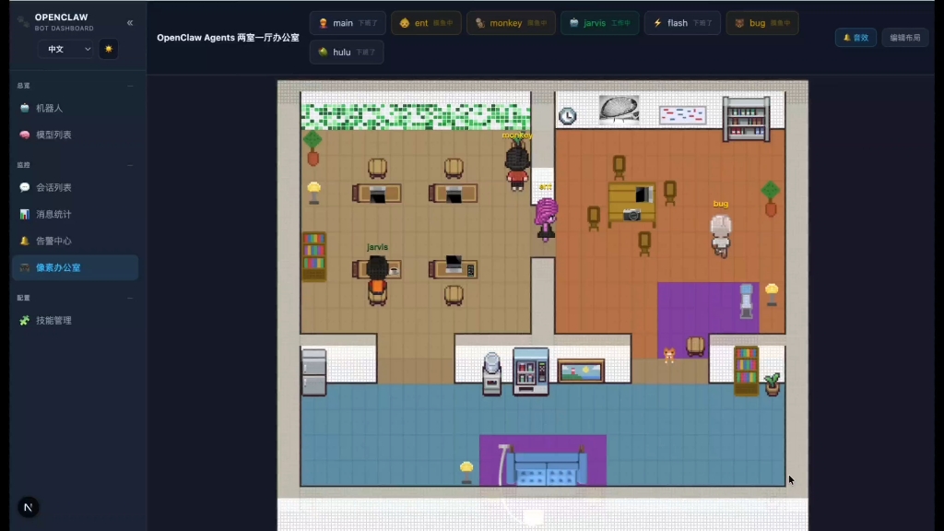Click the bar chart icon beside 消息统计
944x531 pixels.
tap(25, 214)
